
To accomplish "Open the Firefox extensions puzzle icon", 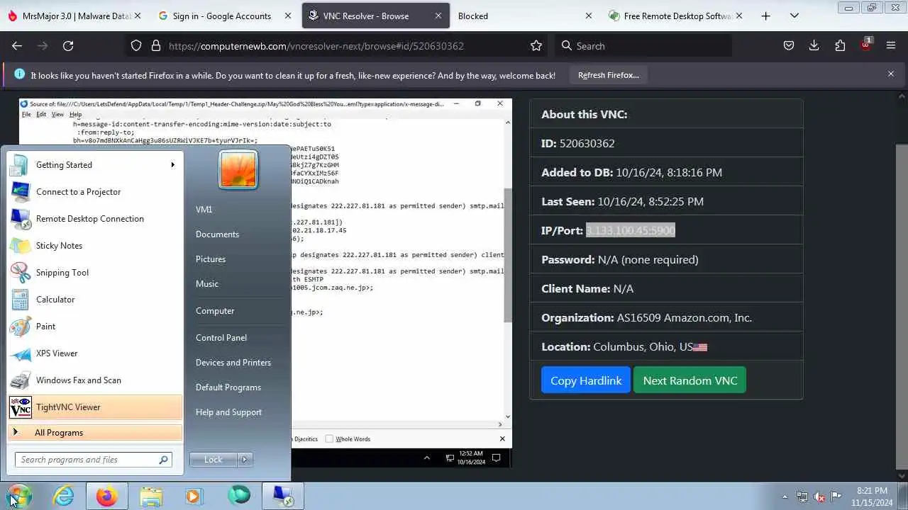I will click(x=840, y=45).
